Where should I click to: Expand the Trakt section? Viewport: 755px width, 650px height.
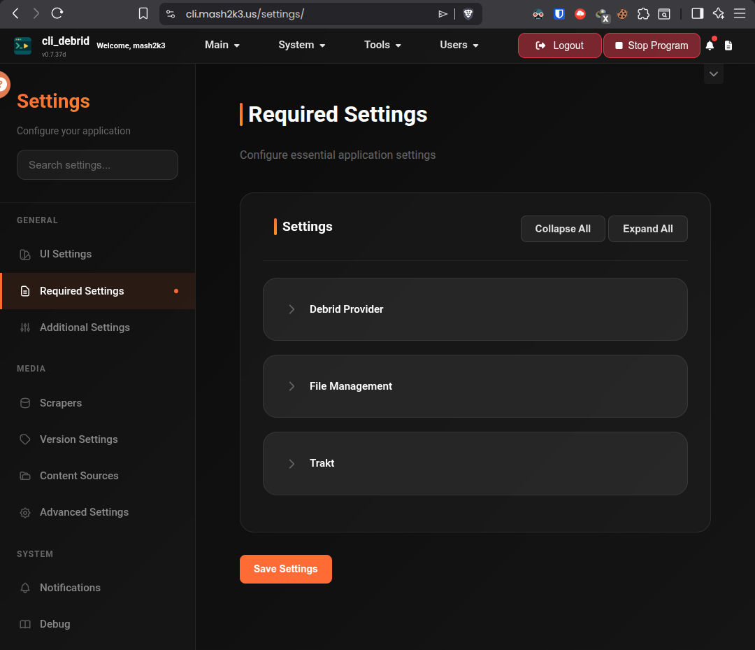[475, 463]
